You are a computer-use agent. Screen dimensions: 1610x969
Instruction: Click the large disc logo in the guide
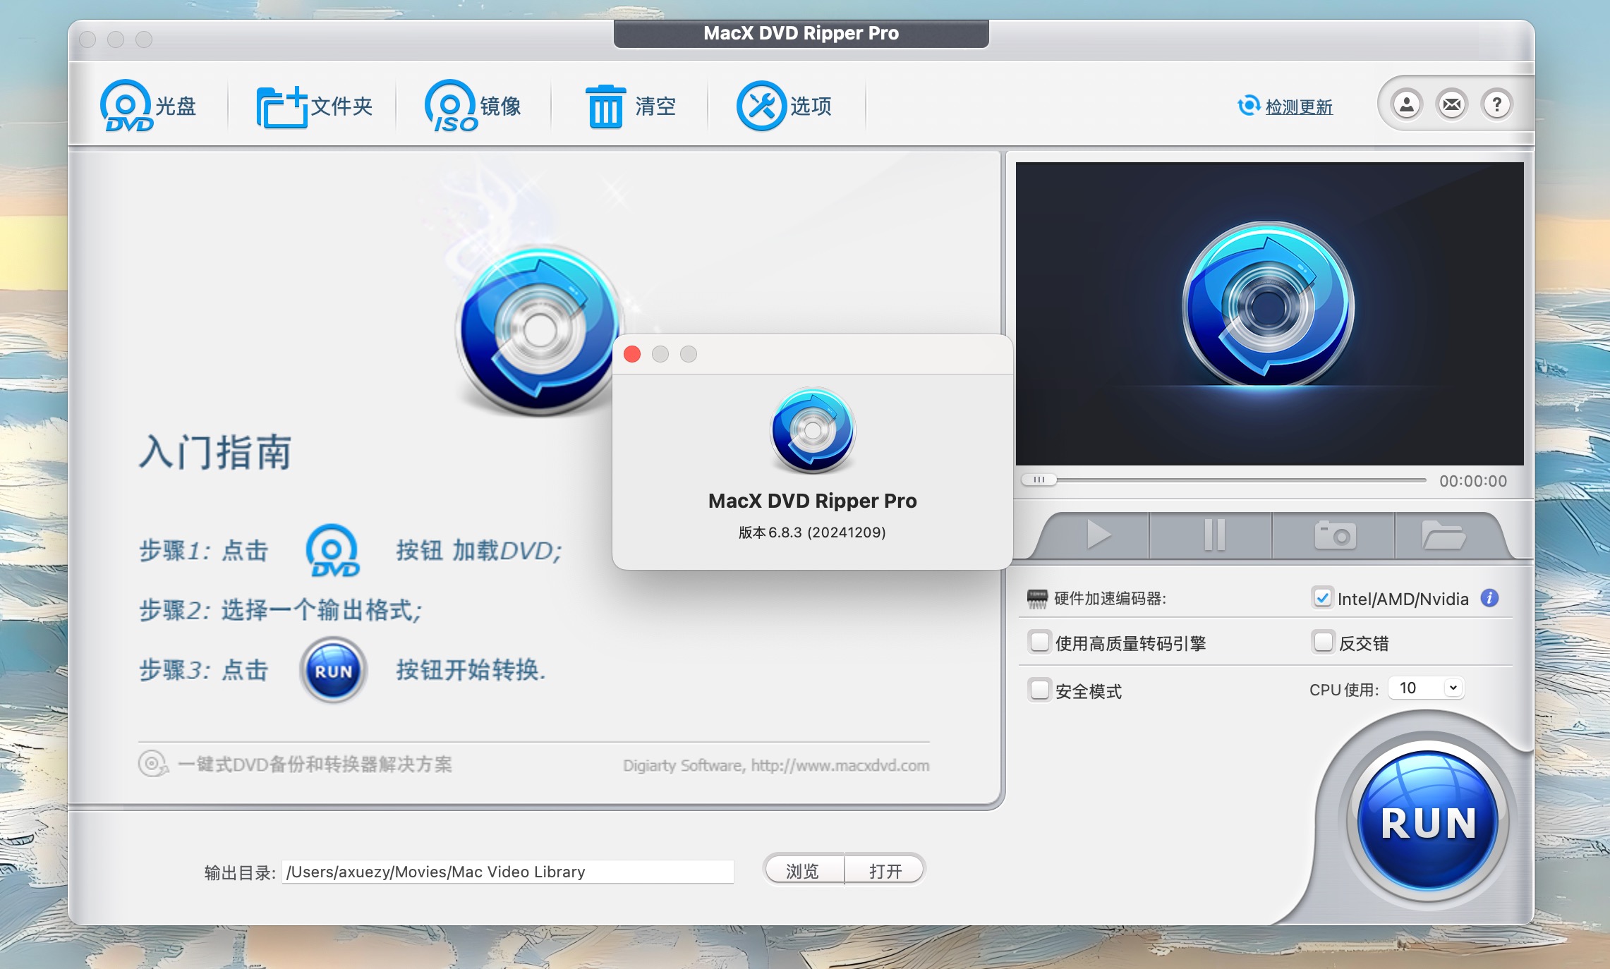[x=538, y=329]
